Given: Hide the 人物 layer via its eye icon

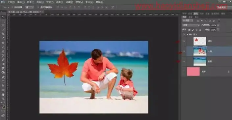Looking at the screenshot, I should 184,51.
